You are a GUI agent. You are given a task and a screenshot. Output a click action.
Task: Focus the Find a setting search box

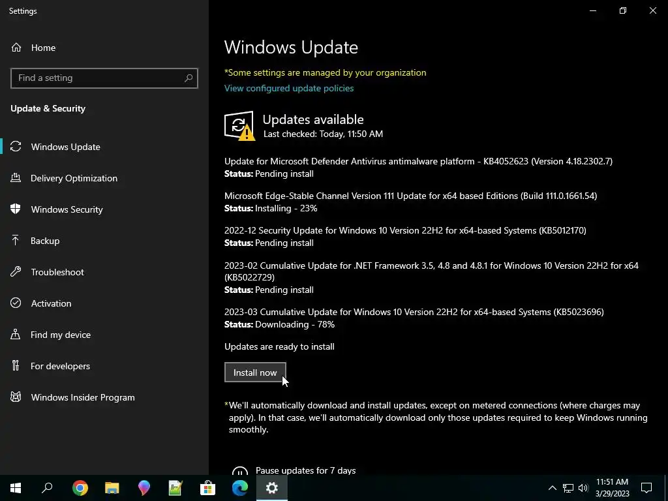pos(104,78)
